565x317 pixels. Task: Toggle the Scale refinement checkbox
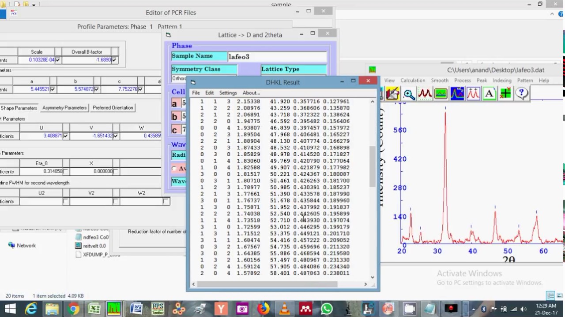(57, 60)
